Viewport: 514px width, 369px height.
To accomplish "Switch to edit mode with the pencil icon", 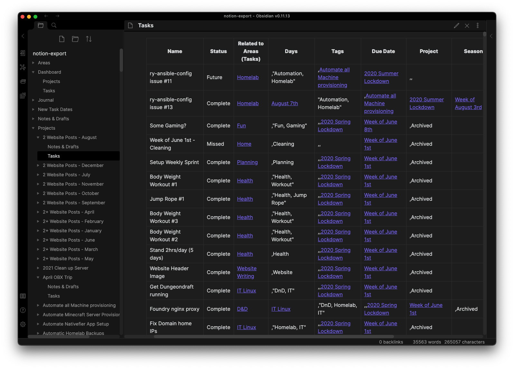I will click(456, 26).
